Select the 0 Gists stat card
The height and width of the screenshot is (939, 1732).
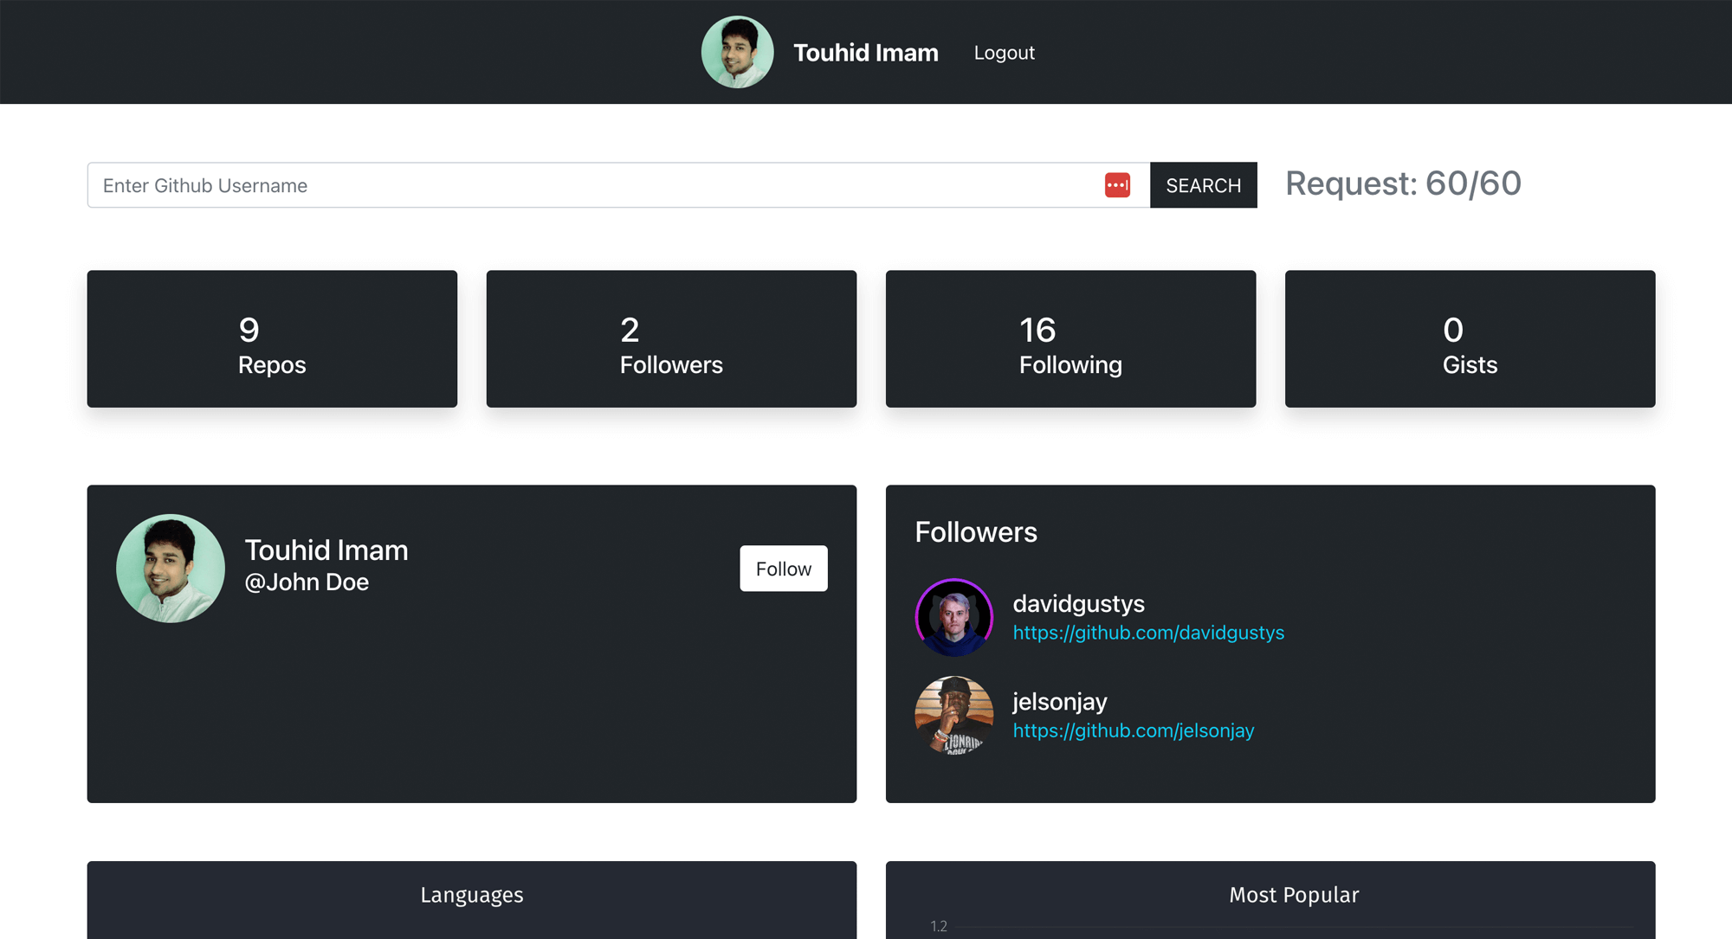tap(1470, 338)
